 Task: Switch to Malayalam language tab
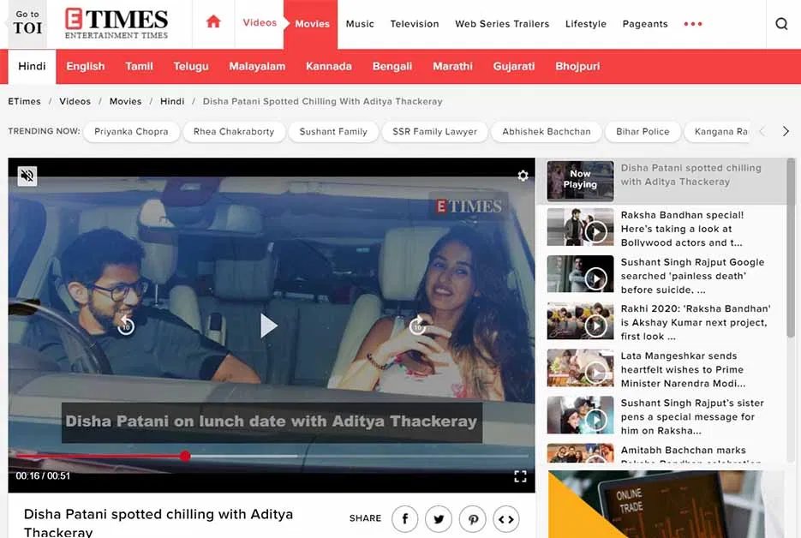[257, 67]
